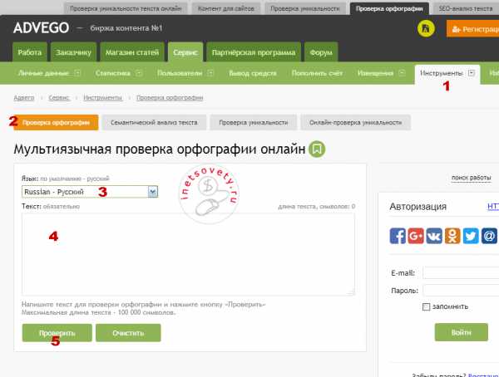
Task: Click the Вывод средств menu item
Action: 253,73
